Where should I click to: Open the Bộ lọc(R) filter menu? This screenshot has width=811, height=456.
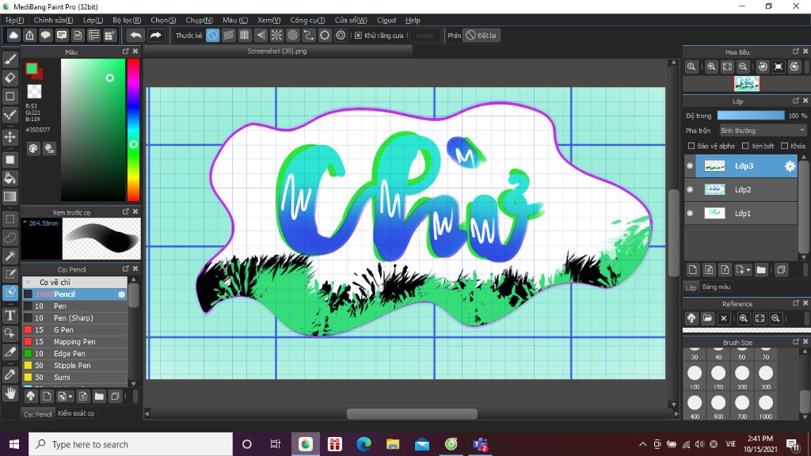pyautogui.click(x=127, y=20)
